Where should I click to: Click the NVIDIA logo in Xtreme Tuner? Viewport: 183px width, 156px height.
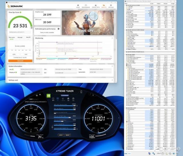pos(49,96)
